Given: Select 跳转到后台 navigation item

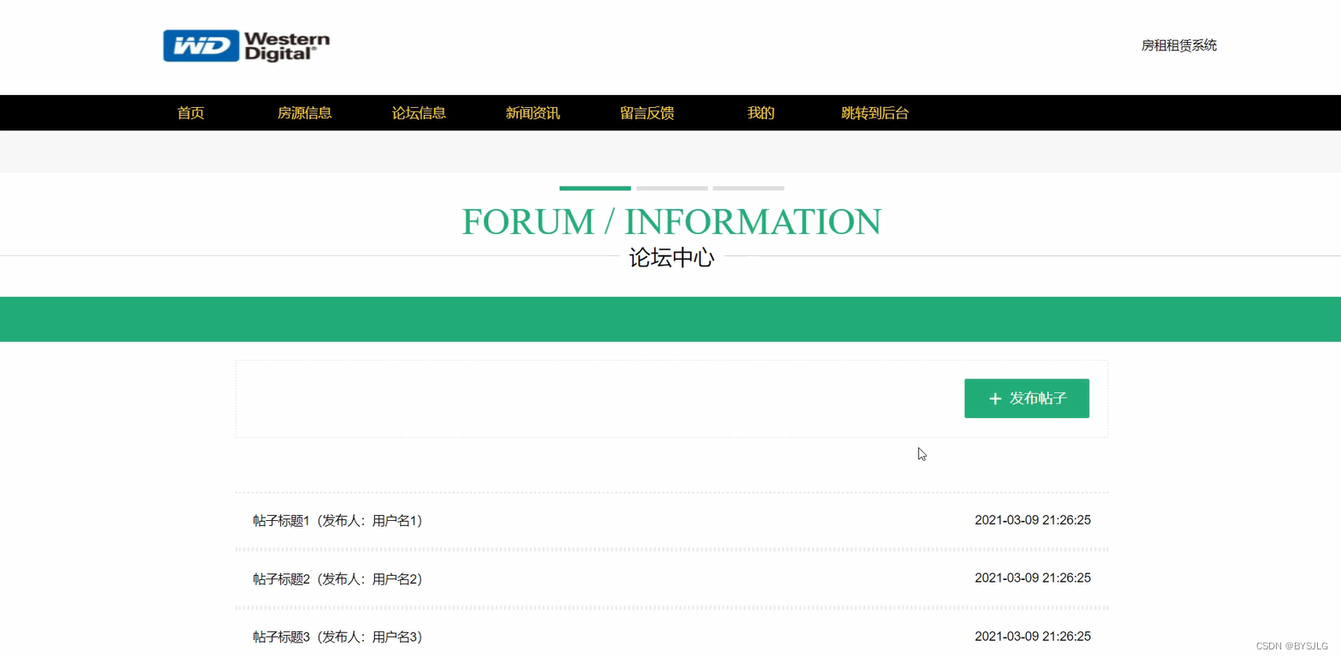Looking at the screenshot, I should [x=875, y=113].
